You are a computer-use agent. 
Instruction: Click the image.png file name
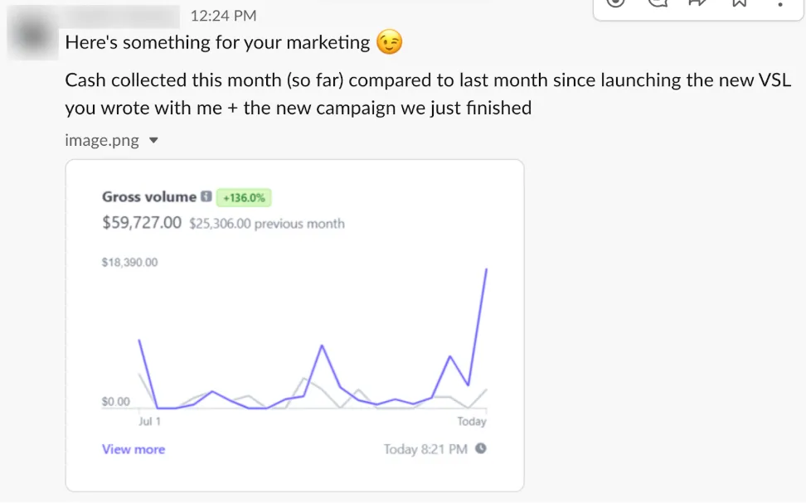click(102, 140)
